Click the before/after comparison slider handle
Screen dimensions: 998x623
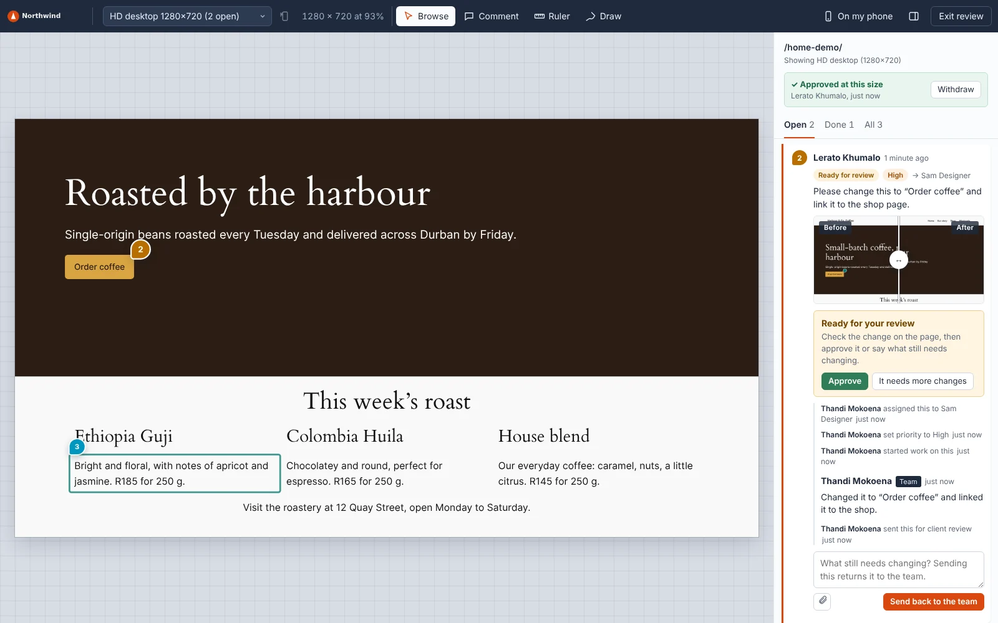click(x=899, y=260)
